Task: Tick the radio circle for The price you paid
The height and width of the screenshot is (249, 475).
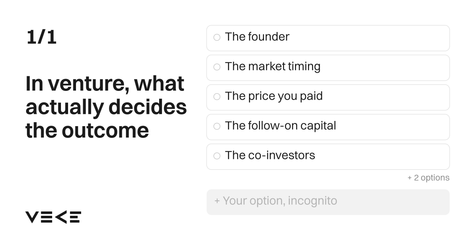Action: (x=217, y=96)
